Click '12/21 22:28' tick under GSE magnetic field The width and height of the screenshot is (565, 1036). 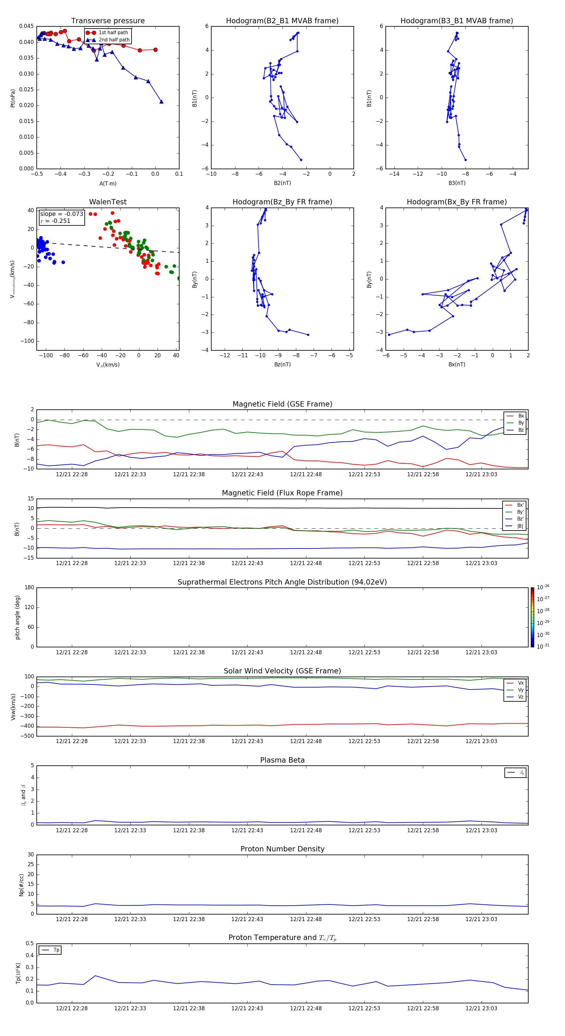pyautogui.click(x=72, y=474)
